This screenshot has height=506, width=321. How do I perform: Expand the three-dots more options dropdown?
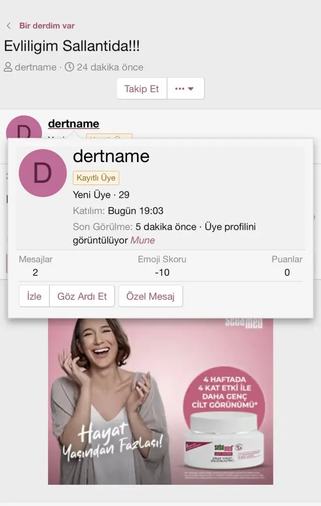click(x=185, y=89)
